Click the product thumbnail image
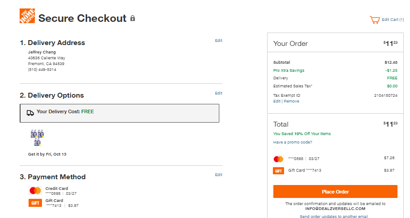This screenshot has width=410, height=218. click(37, 138)
